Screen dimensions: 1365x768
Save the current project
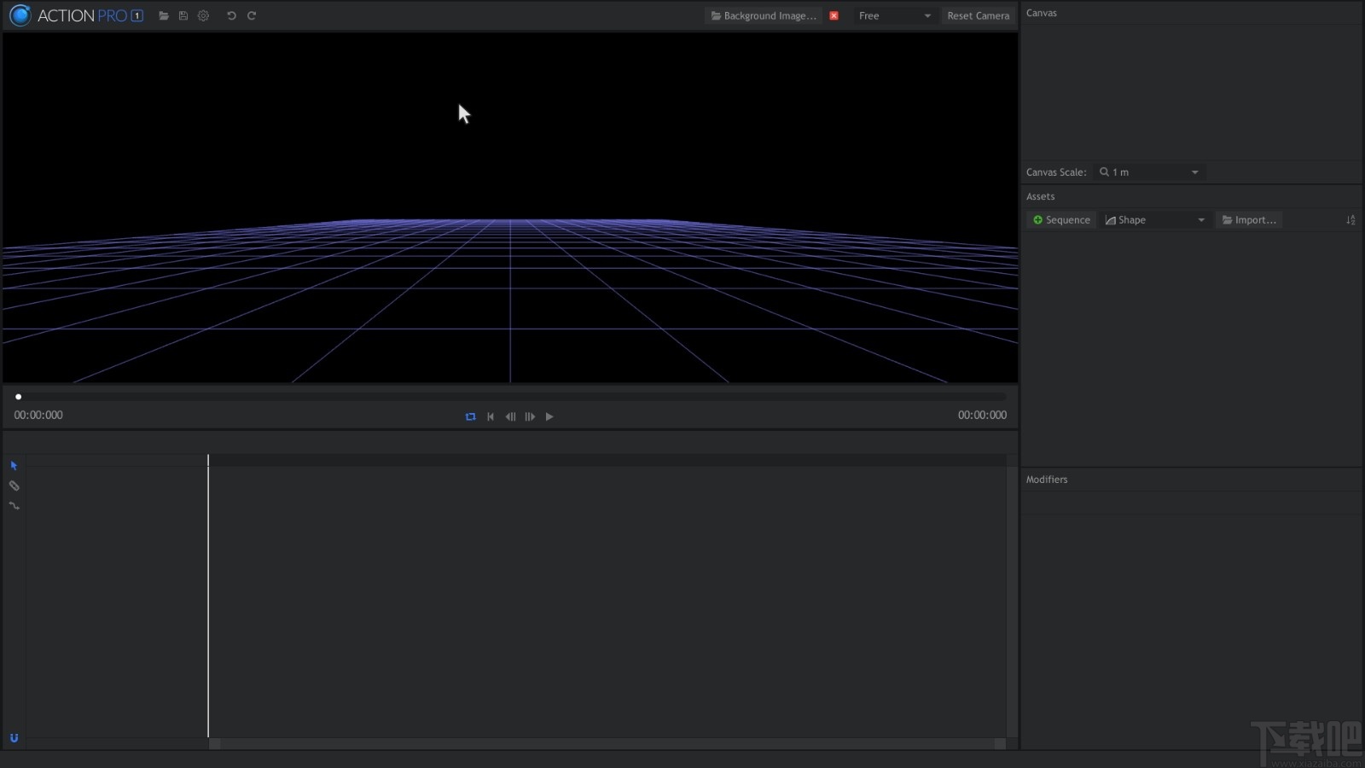[183, 15]
